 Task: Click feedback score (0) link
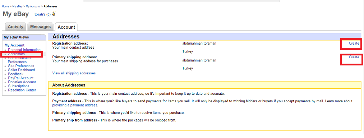[49, 14]
